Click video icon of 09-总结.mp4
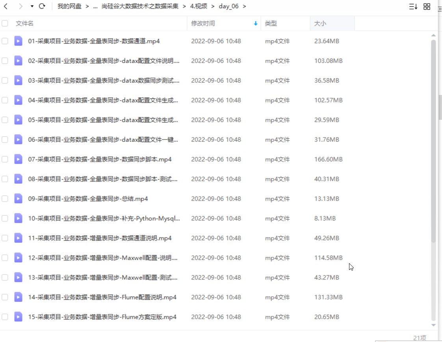This screenshot has width=442, height=342. tap(19, 199)
